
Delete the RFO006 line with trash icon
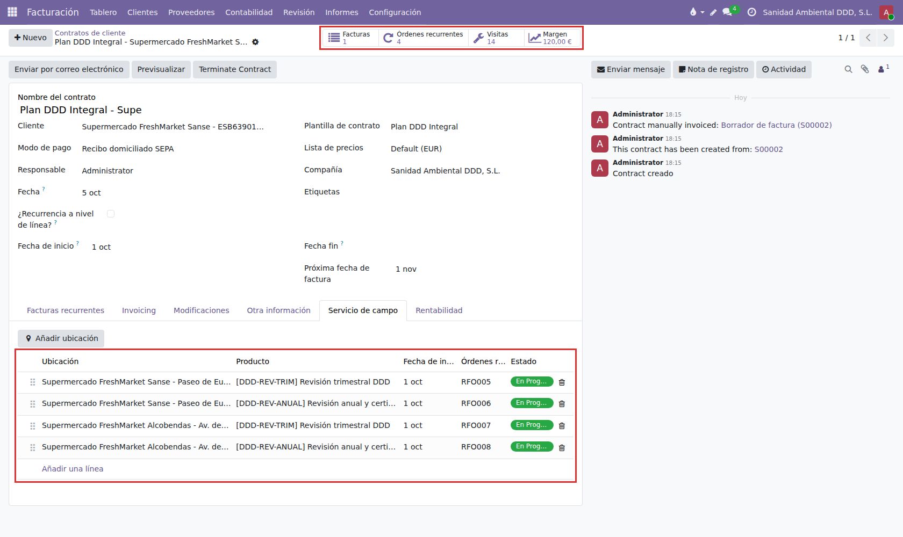point(562,404)
